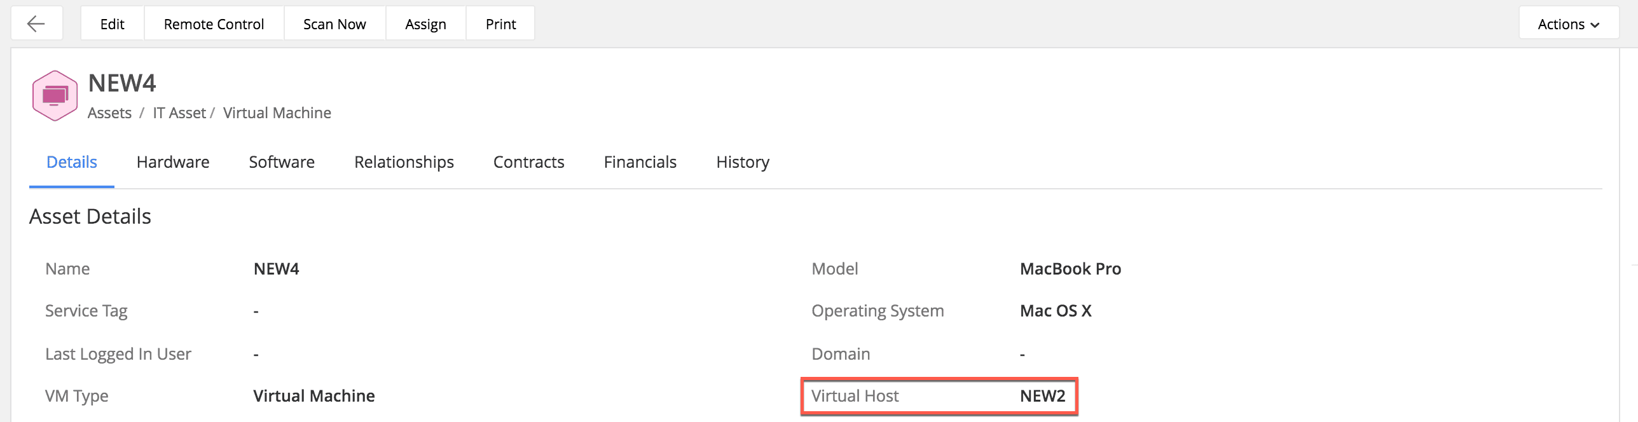Switch to the Hardware tab
Viewport: 1638px width, 422px height.
173,162
